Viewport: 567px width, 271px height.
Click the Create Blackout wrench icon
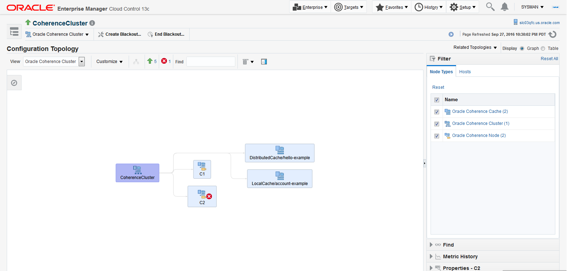click(x=101, y=34)
